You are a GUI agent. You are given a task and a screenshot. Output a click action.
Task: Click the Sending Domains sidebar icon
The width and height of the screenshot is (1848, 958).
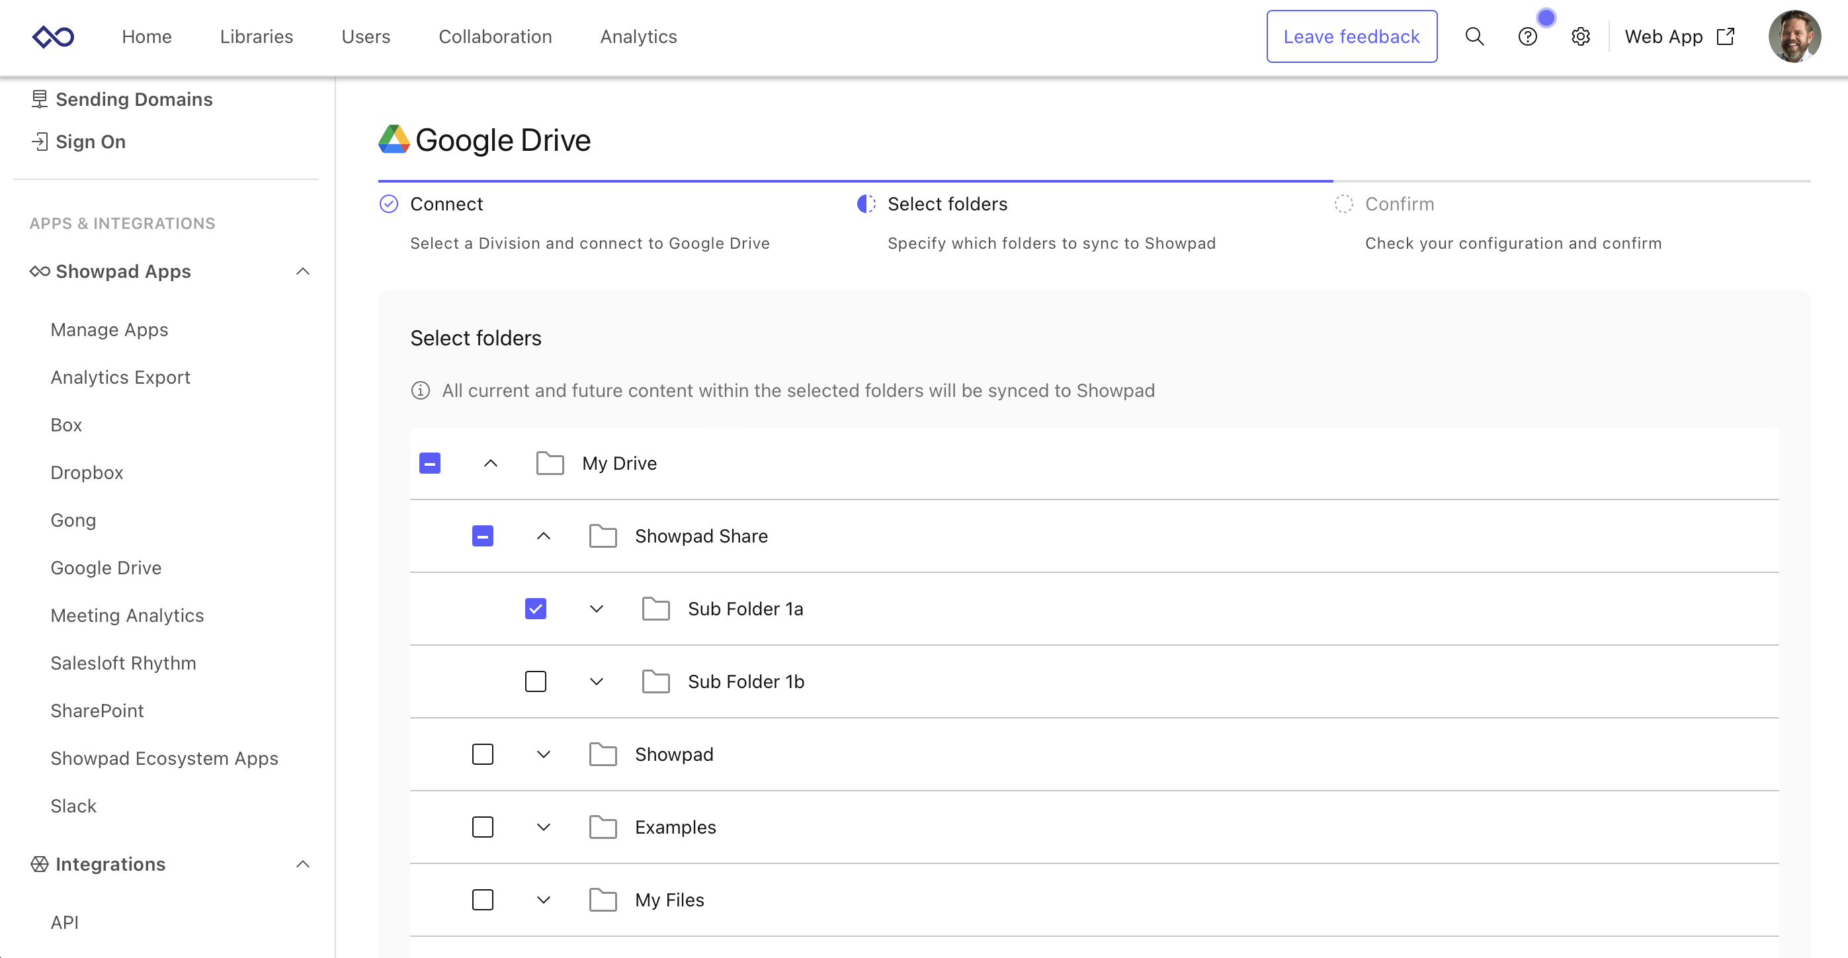(x=40, y=99)
